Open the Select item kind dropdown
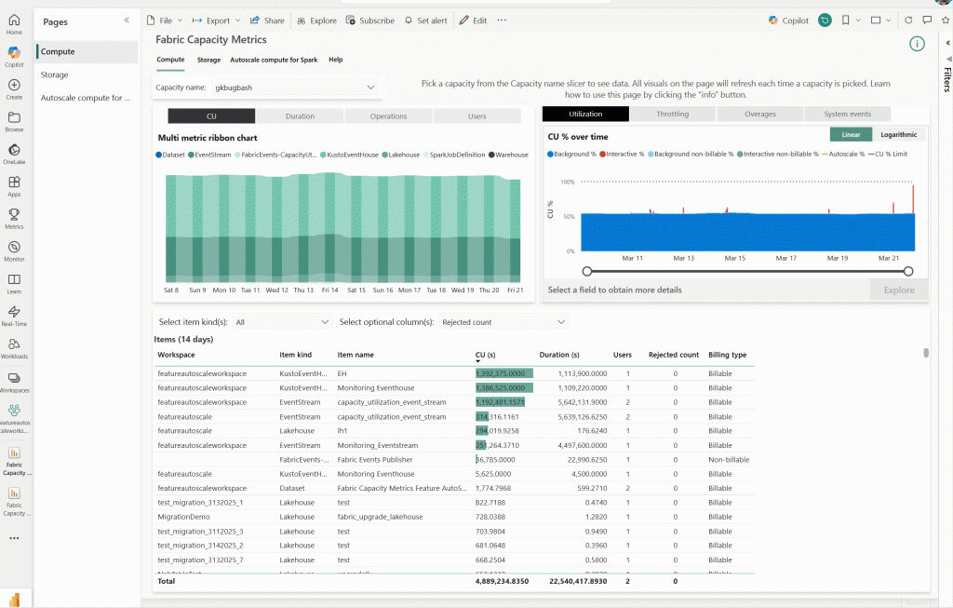This screenshot has height=608, width=953. click(x=282, y=322)
